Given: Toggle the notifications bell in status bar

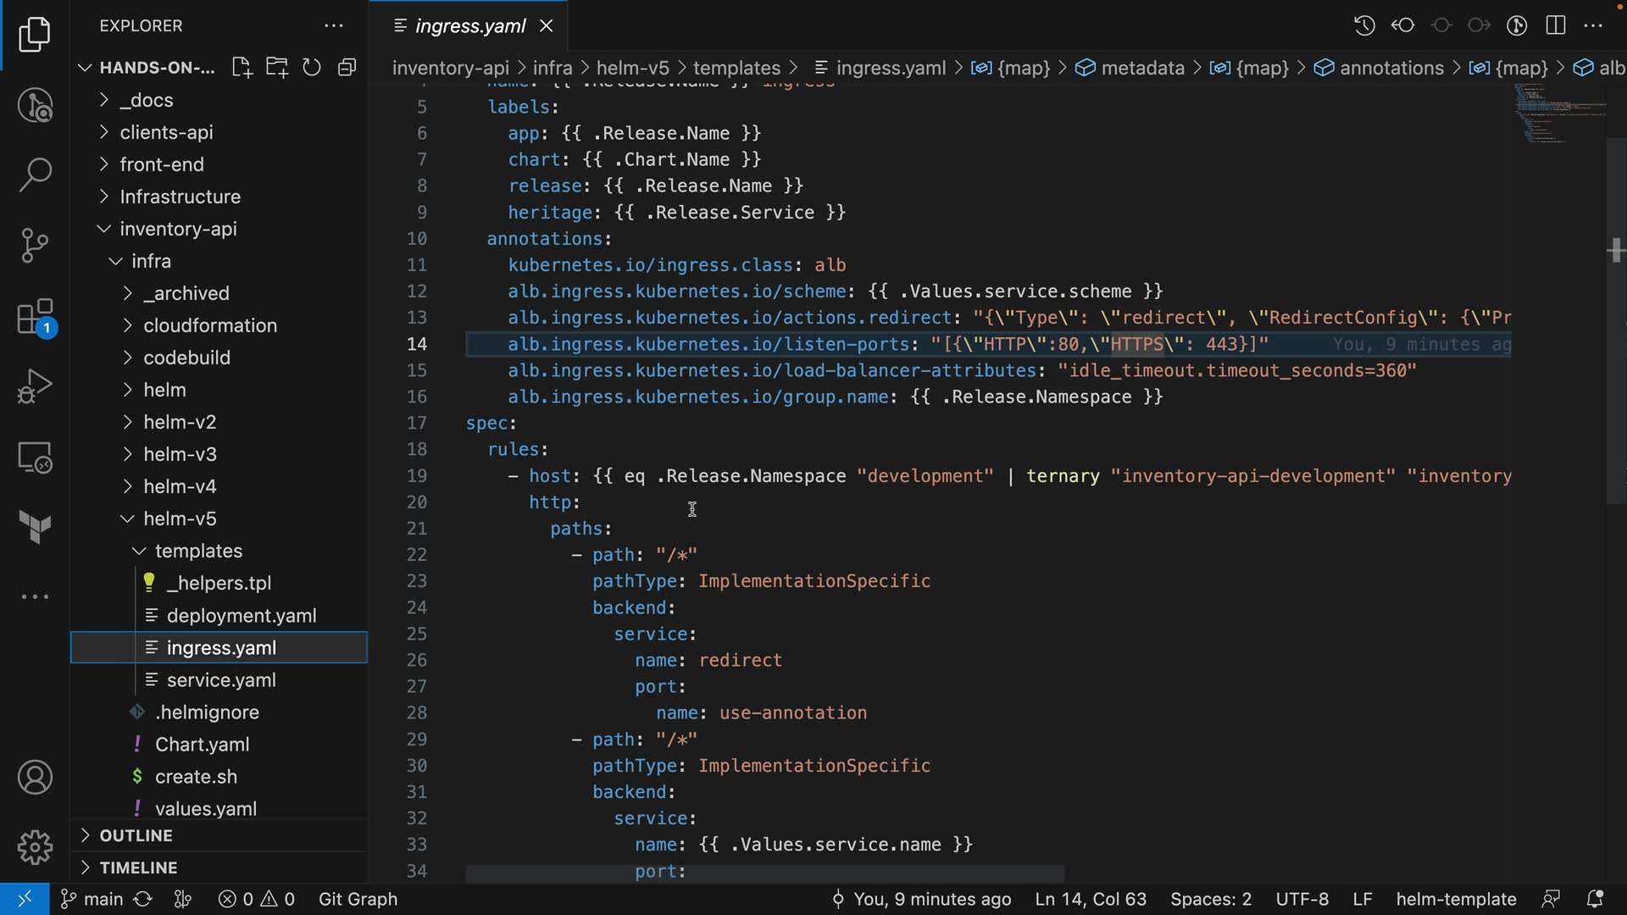Looking at the screenshot, I should (1594, 899).
